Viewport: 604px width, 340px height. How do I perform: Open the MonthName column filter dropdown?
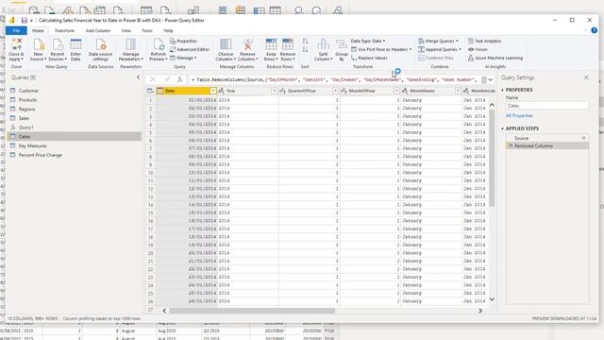pyautogui.click(x=458, y=91)
